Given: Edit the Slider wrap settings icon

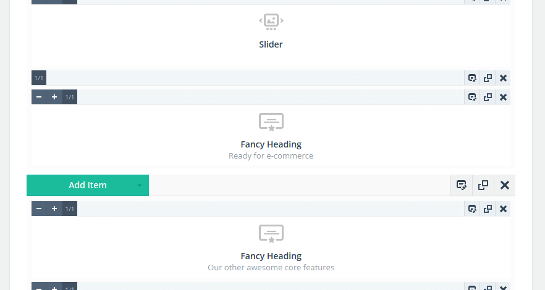Looking at the screenshot, I should click(x=472, y=78).
